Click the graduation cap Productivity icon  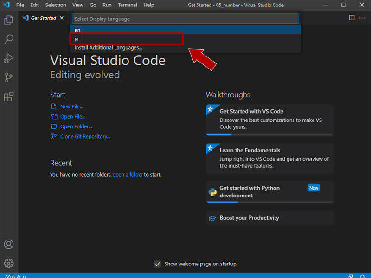tap(212, 218)
